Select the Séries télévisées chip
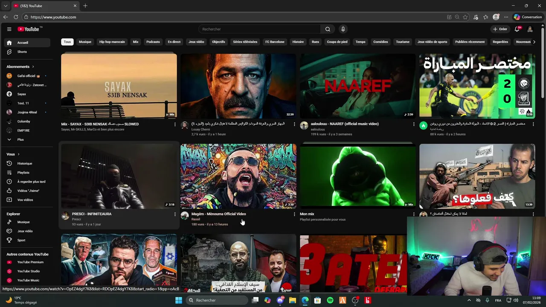 tap(245, 42)
